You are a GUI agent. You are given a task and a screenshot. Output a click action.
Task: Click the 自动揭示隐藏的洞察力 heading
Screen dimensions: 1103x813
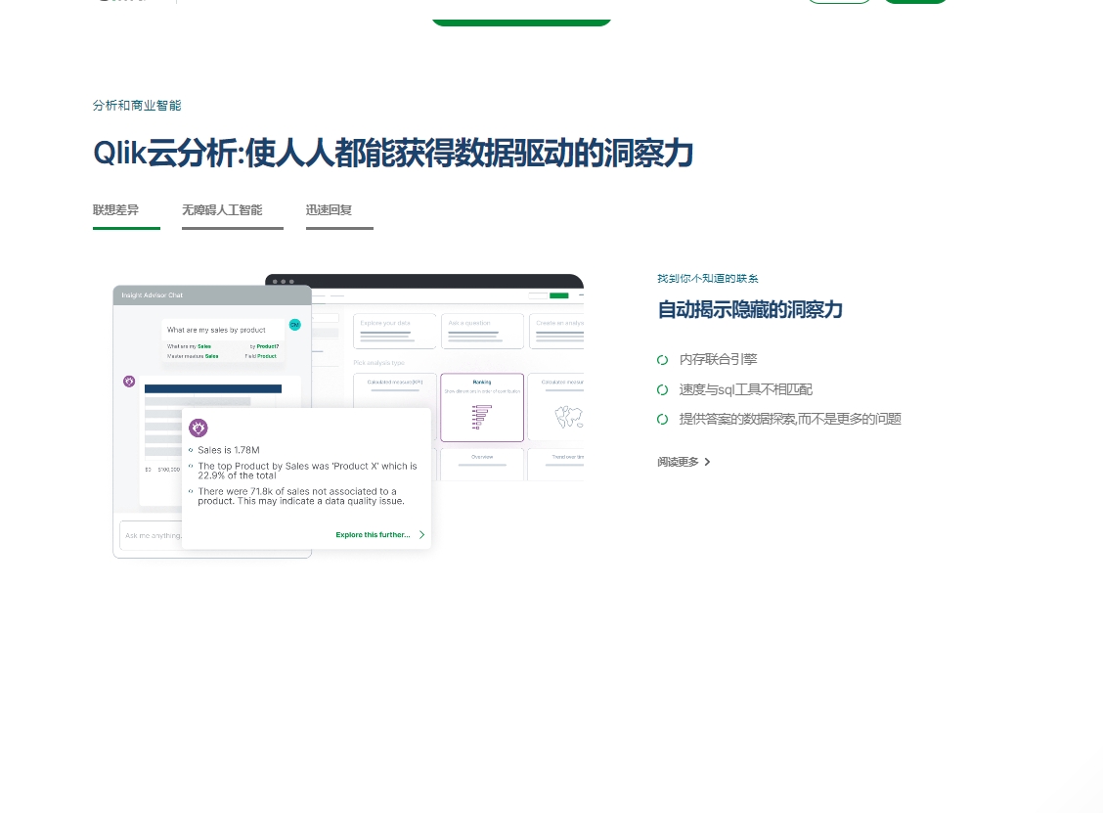pos(750,310)
